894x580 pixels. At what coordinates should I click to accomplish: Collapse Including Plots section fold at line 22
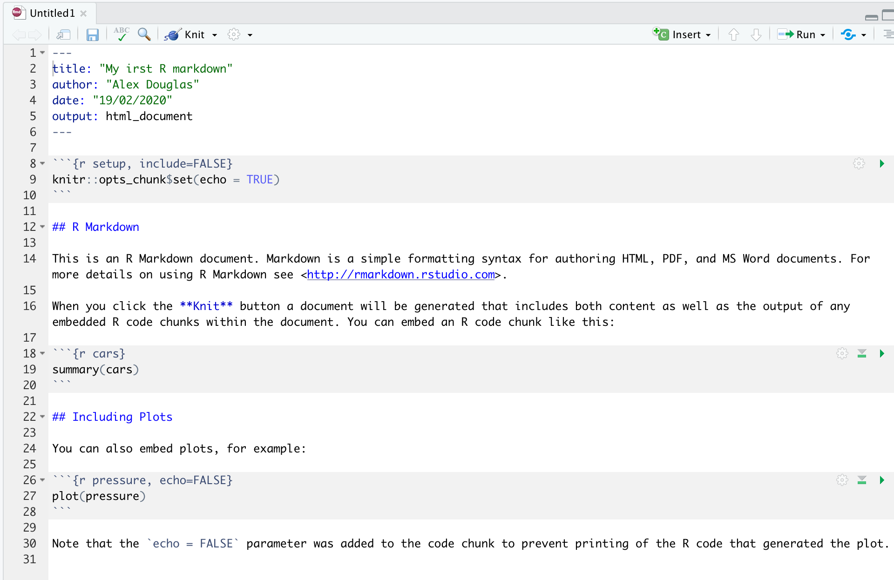pyautogui.click(x=42, y=417)
